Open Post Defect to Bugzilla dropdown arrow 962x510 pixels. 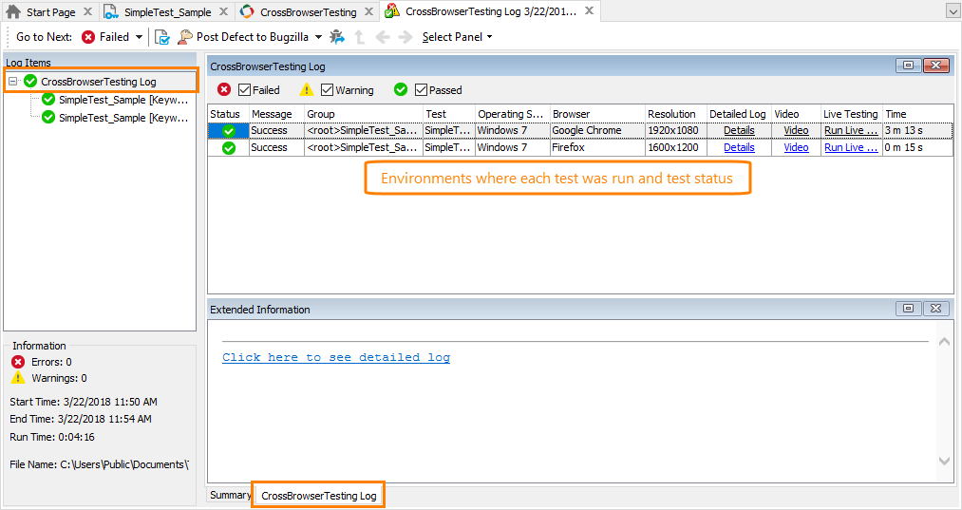[318, 37]
